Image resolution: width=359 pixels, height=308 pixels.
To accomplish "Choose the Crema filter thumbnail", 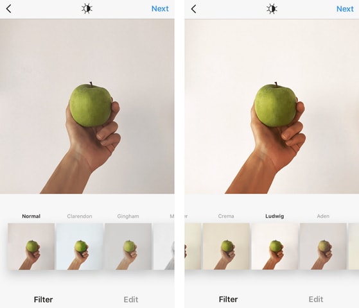I will click(x=226, y=246).
